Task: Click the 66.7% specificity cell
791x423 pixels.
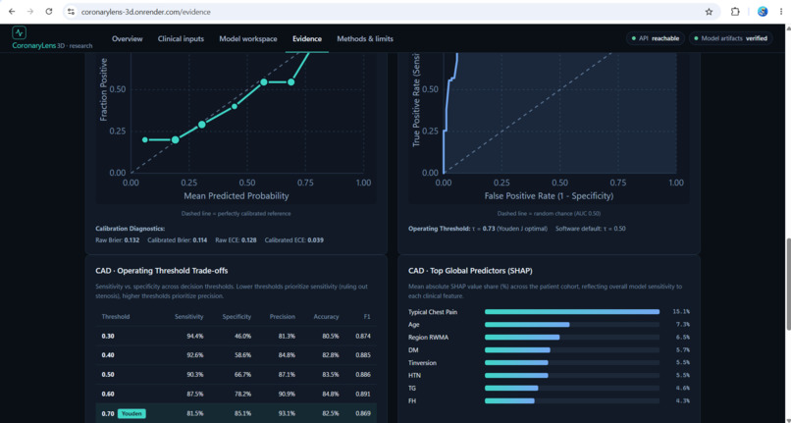Action: pyautogui.click(x=242, y=375)
